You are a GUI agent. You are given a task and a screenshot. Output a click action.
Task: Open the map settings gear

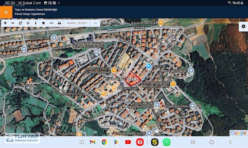pos(243,26)
